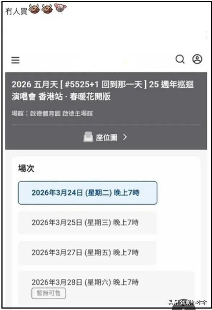
Task: Select the 2026年3月24日 (星期二) session
Action: click(x=88, y=193)
